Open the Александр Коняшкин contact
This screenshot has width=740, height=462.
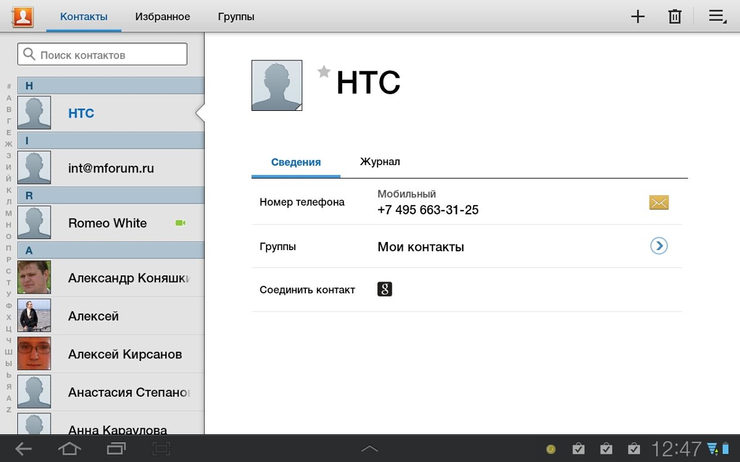pos(110,277)
